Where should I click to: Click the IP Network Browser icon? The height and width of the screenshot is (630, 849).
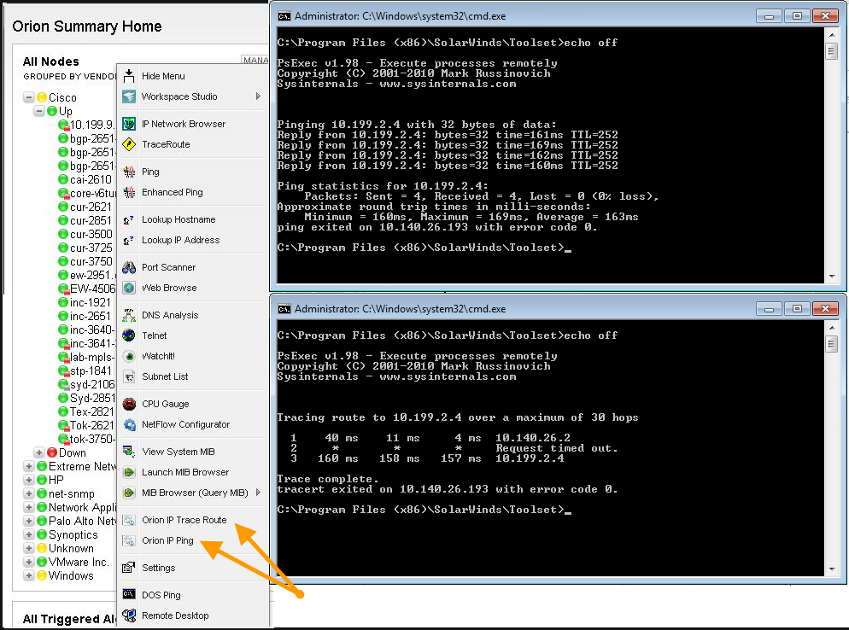click(x=129, y=124)
